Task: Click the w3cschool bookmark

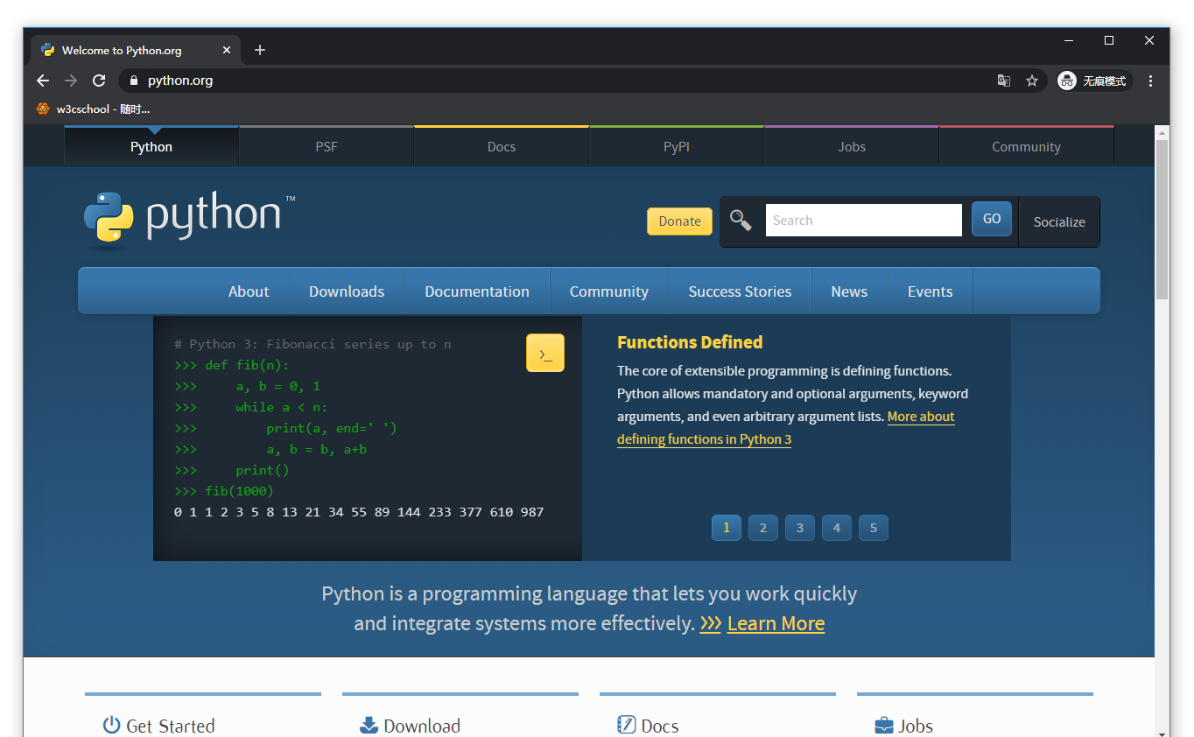Action: [x=93, y=109]
